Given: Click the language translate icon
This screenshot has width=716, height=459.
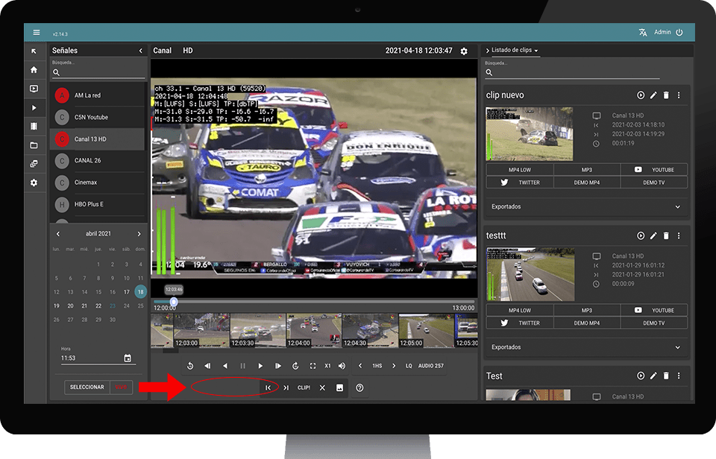Looking at the screenshot, I should click(x=643, y=32).
